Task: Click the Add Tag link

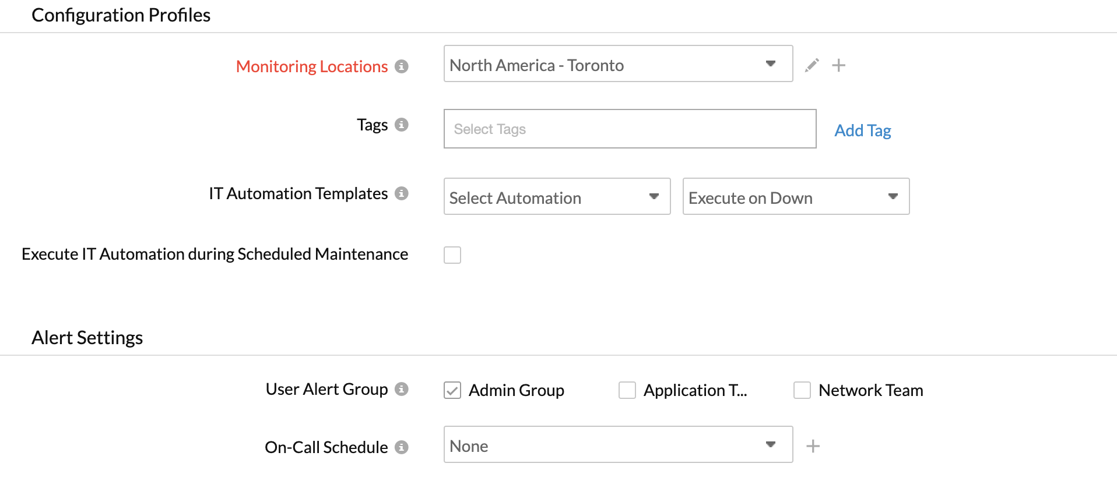Action: (x=862, y=130)
